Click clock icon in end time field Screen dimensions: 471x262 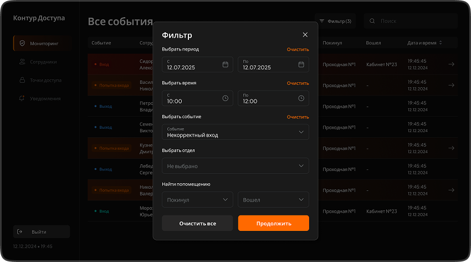click(301, 98)
